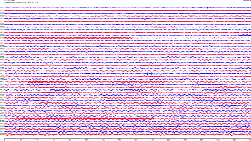This screenshot has width=251, height=141.
Task: Click the 04:30 time label
Action: click(2, 32)
